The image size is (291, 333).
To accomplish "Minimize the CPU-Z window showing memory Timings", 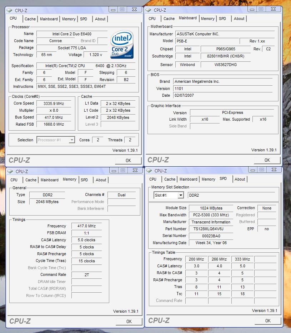I will click(114, 170).
